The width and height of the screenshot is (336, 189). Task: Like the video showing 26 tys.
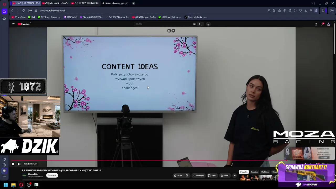click(178, 176)
